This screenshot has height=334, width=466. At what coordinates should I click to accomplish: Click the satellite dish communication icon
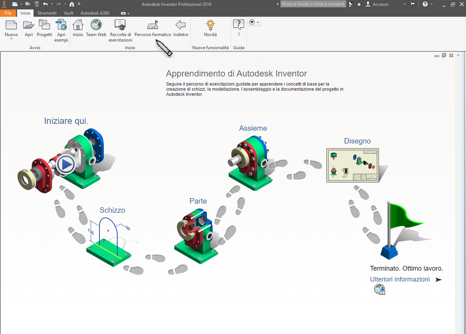[351, 4]
